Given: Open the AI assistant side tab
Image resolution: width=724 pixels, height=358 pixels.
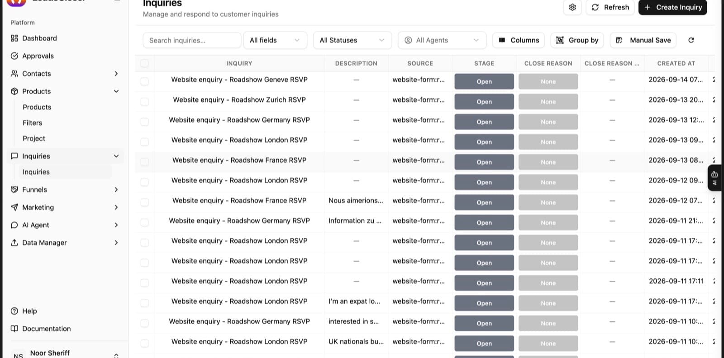Looking at the screenshot, I should click(714, 178).
